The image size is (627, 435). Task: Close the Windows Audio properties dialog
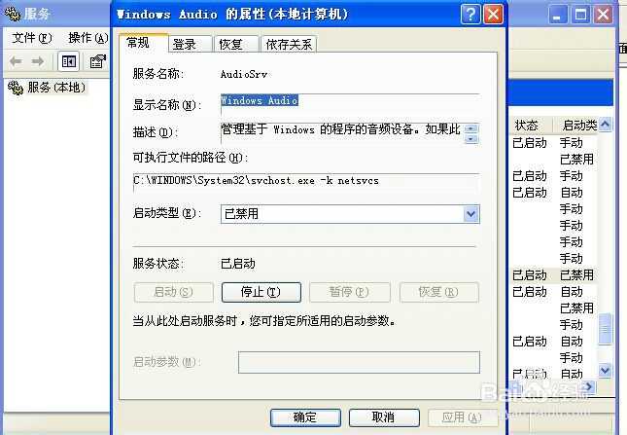pos(493,15)
